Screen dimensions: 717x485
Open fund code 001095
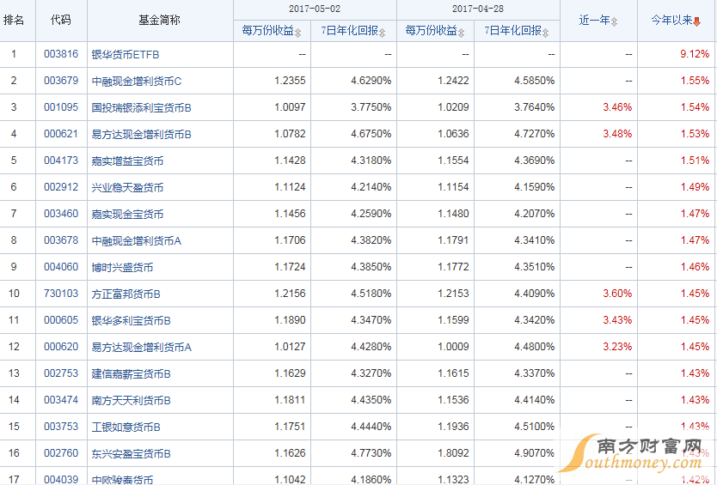[x=61, y=106]
